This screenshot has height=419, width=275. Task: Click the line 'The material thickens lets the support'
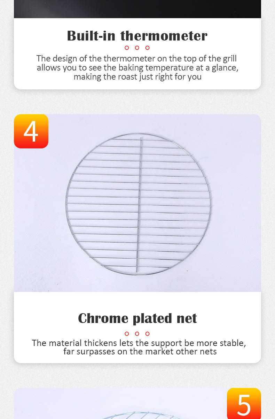[139, 343]
